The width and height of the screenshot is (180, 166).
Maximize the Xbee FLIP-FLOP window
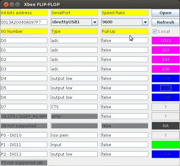pyautogui.click(x=17, y=5)
